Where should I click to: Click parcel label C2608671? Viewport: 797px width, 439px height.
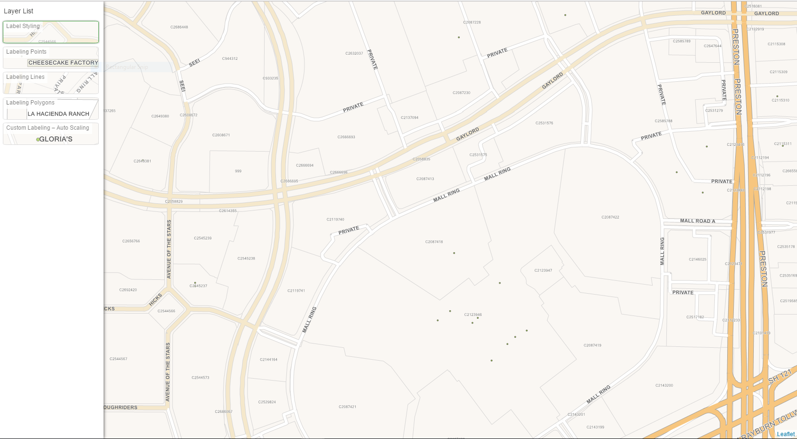click(221, 135)
